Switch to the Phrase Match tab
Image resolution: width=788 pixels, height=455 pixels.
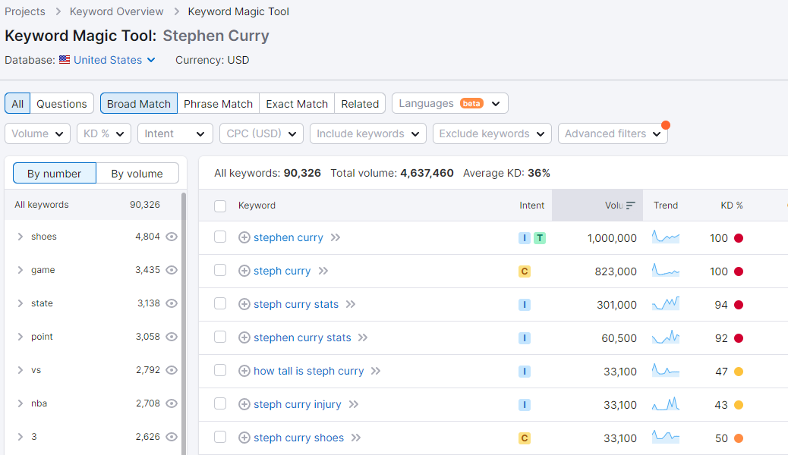pos(218,104)
